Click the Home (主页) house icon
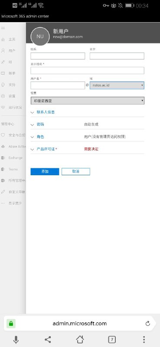The image size is (160, 347). pyautogui.click(x=3, y=39)
